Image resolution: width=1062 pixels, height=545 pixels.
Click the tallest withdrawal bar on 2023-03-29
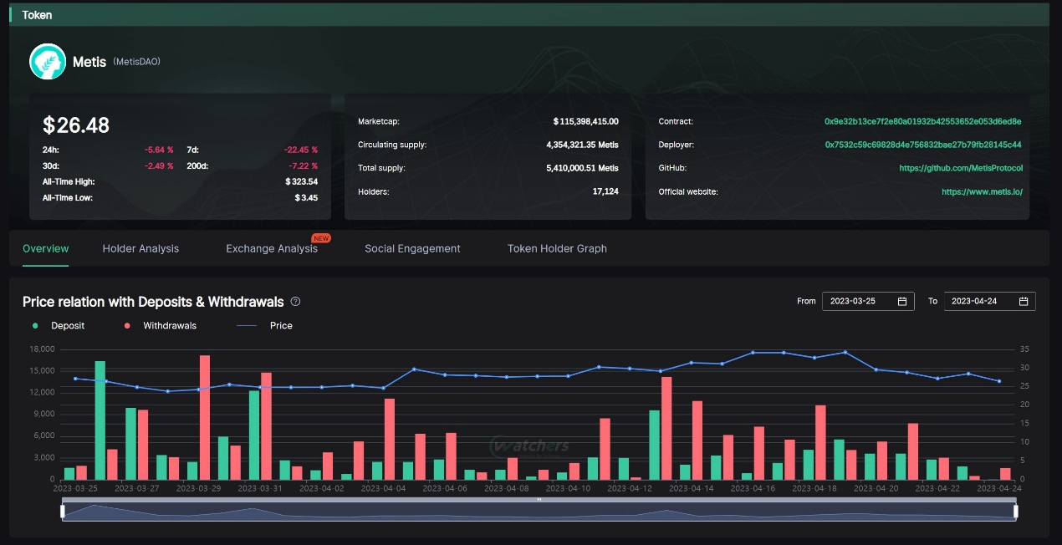(205, 418)
